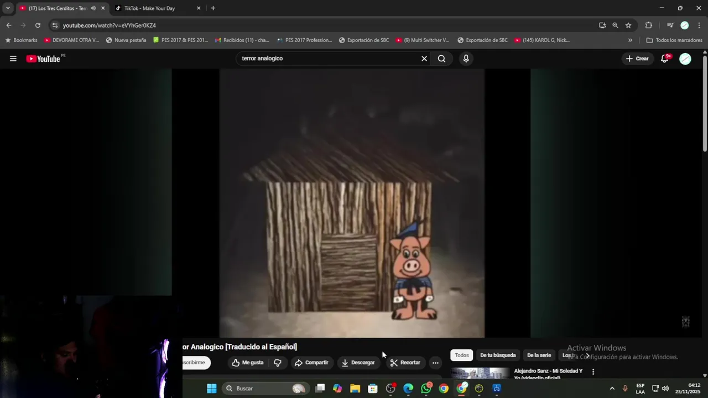708x398 pixels.
Task: Select De la serie filter chip
Action: click(539, 355)
